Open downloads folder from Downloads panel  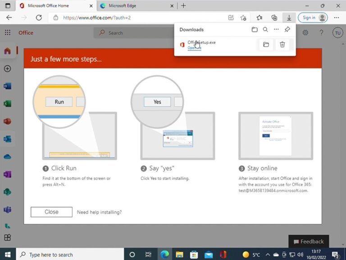[255, 30]
